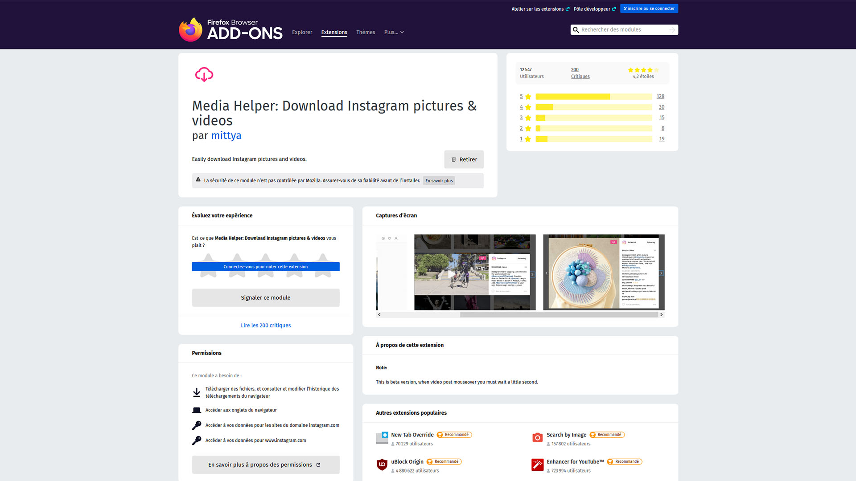The height and width of the screenshot is (481, 856).
Task: Filter reviews by 1 star row
Action: click(592, 139)
